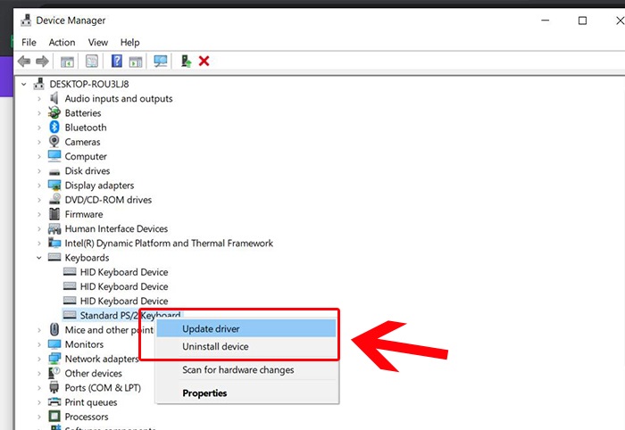
Task: Collapse the Keyboards category
Action: pos(39,258)
